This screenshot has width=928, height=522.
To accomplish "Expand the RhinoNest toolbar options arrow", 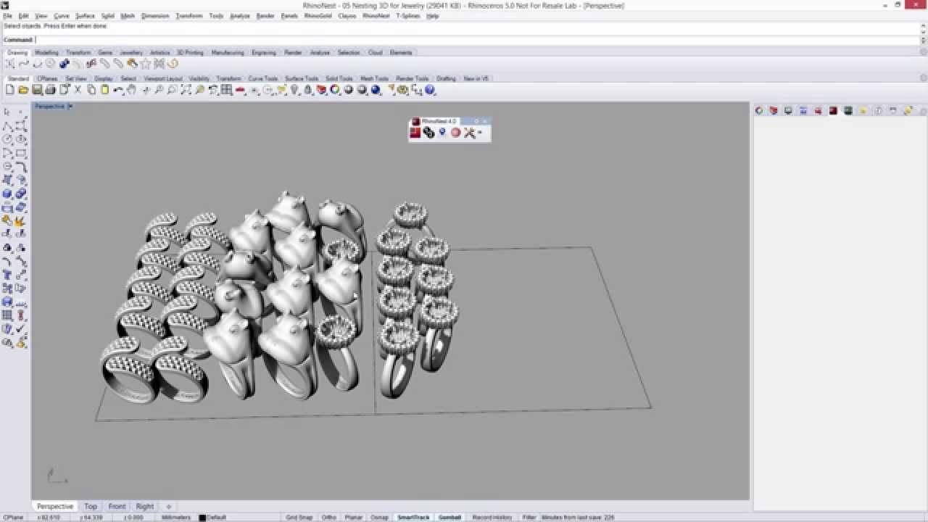I will pyautogui.click(x=480, y=133).
